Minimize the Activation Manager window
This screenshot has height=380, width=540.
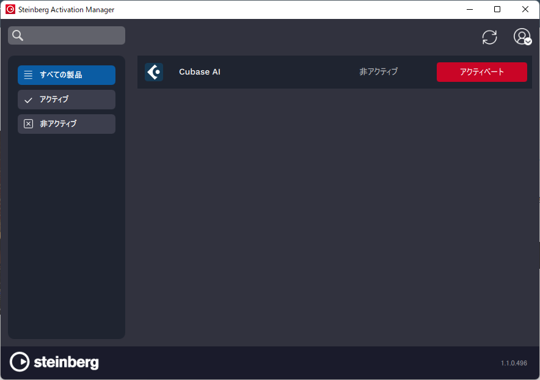[x=470, y=9]
